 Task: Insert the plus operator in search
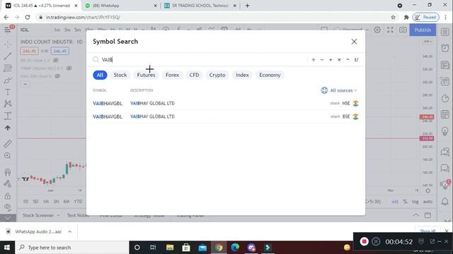(331, 59)
